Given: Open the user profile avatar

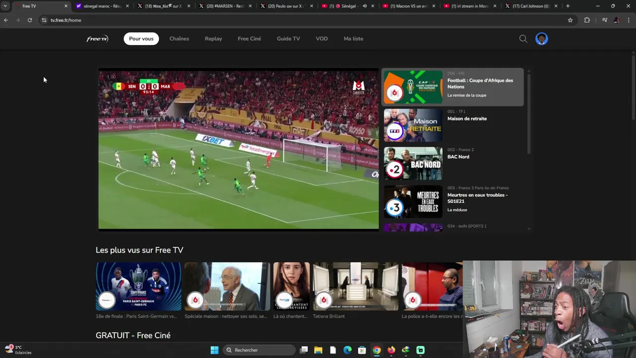Looking at the screenshot, I should (542, 39).
